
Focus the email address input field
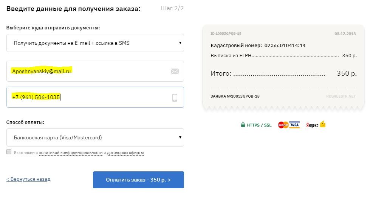point(87,71)
